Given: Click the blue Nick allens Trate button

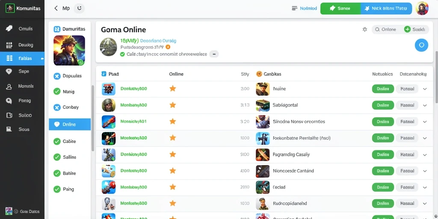Looking at the screenshot, I should point(386,9).
